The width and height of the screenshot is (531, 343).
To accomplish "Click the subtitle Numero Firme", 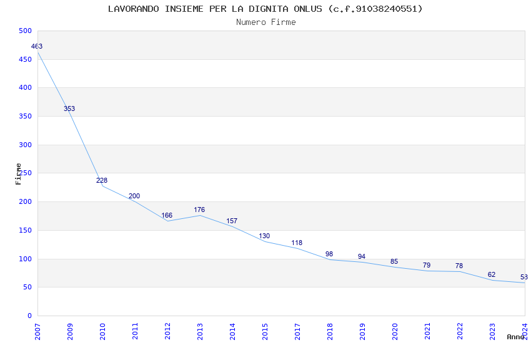I will 266,22.
